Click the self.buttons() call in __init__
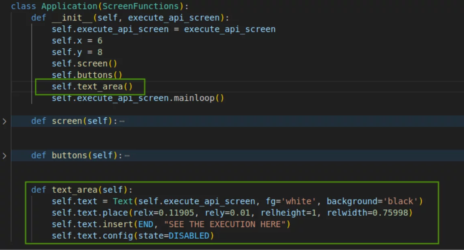 [87, 75]
